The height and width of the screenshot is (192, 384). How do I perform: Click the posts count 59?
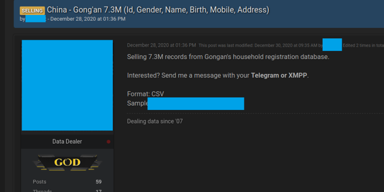99,182
